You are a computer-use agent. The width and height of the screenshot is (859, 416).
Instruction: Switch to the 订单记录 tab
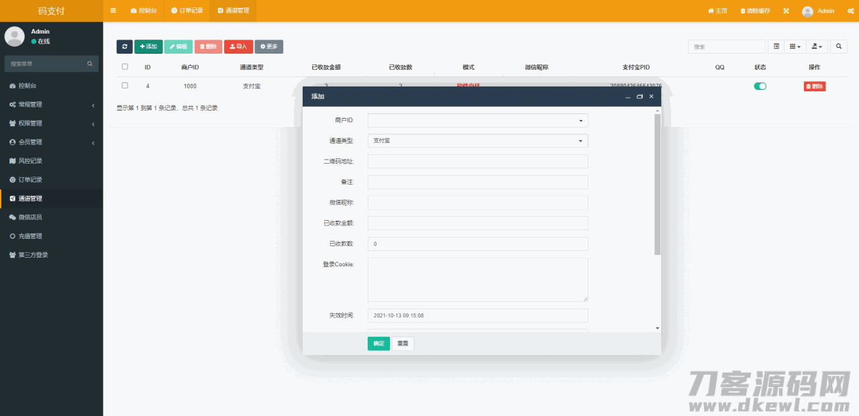(x=186, y=11)
